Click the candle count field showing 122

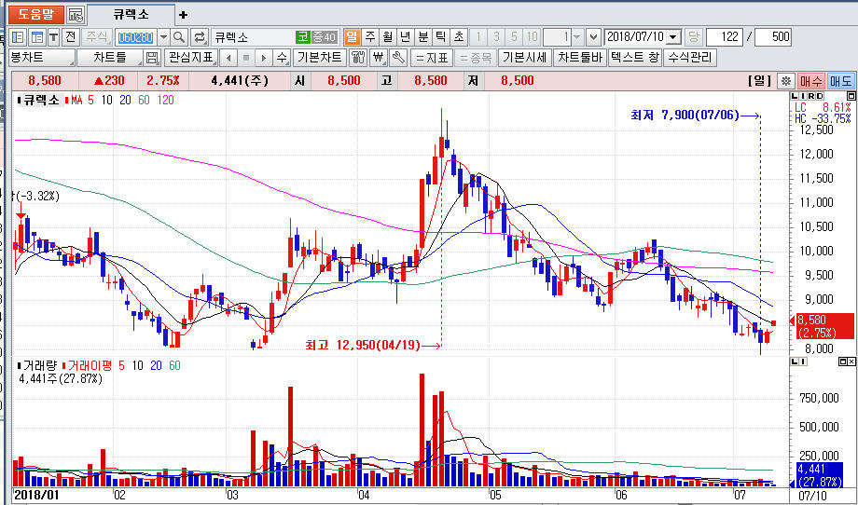[725, 37]
